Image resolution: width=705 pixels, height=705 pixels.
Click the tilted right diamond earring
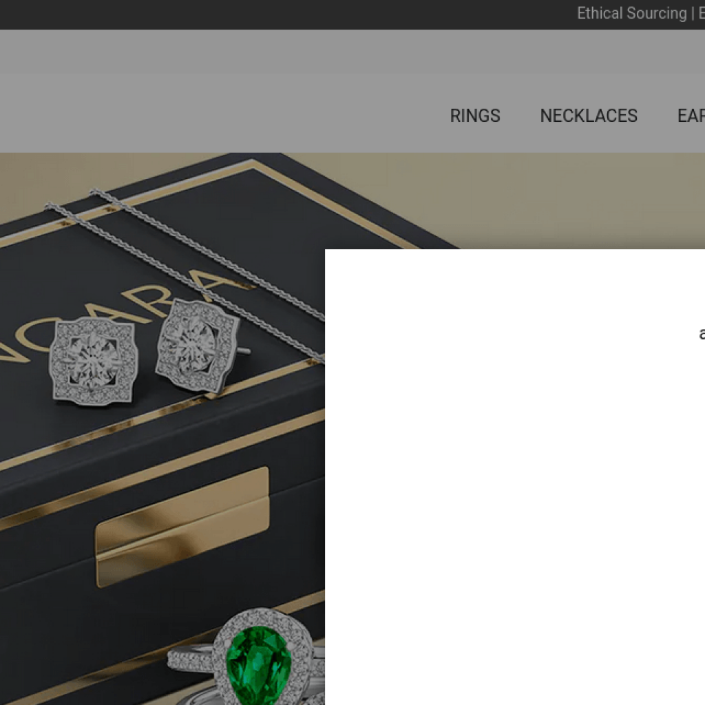196,346
